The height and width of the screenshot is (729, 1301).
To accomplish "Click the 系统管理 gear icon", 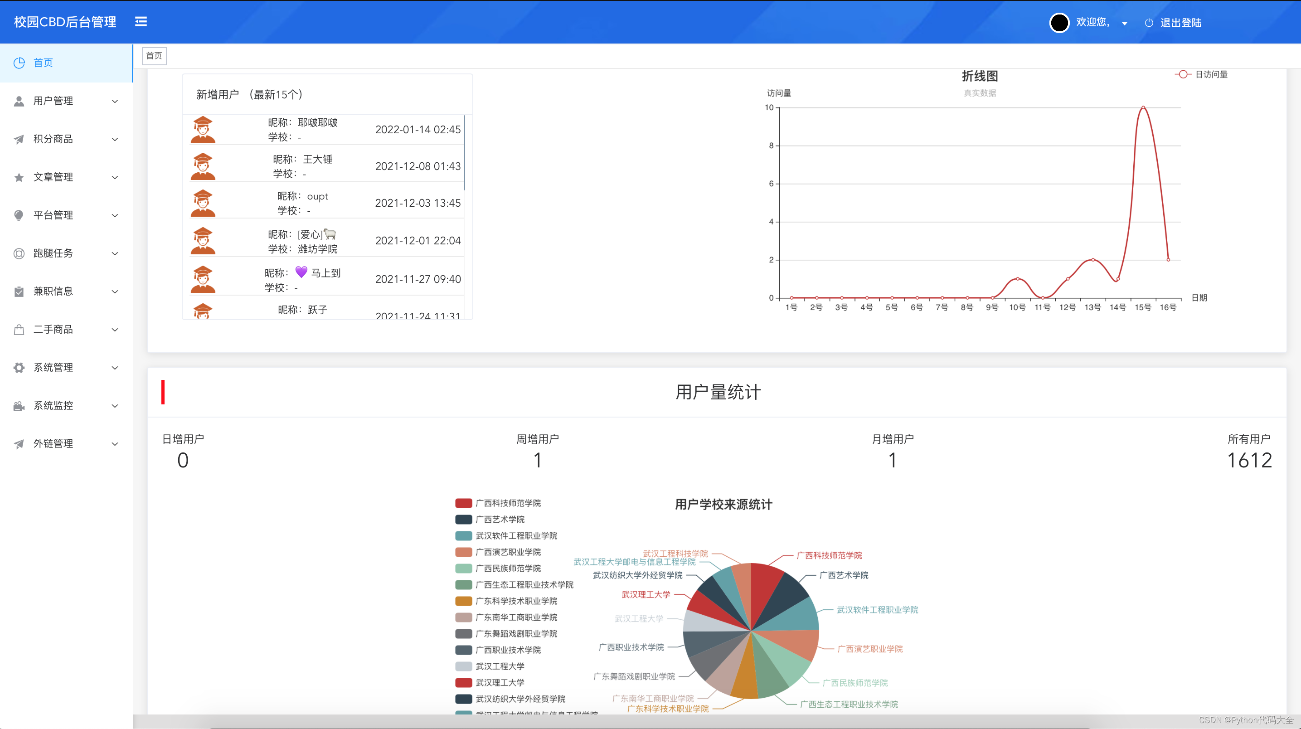I will (x=19, y=367).
